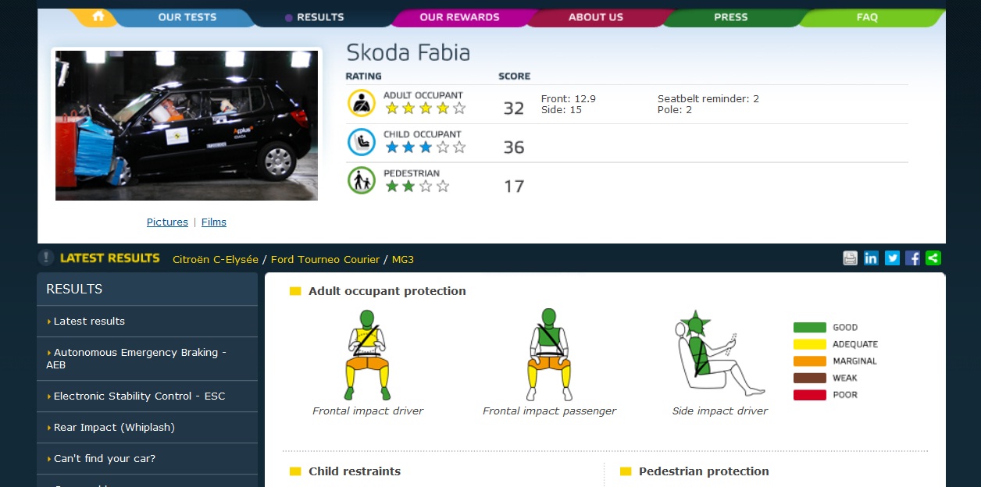Click the green GOOD legend swatch
The height and width of the screenshot is (487, 981).
pyautogui.click(x=810, y=328)
